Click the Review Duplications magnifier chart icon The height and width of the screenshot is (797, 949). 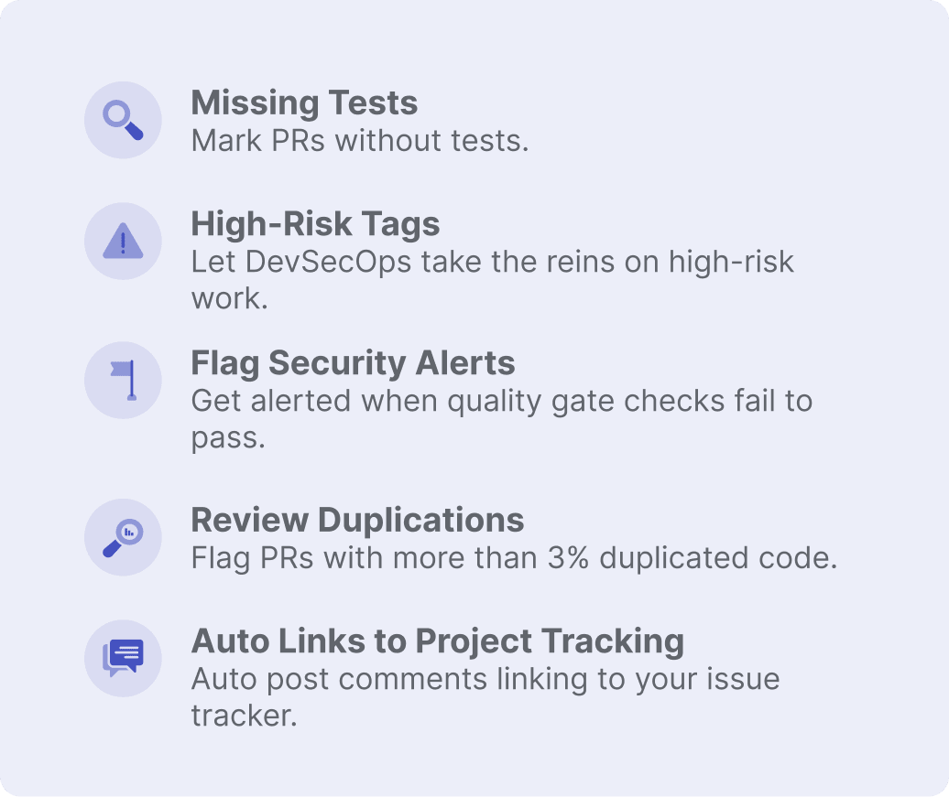click(123, 537)
